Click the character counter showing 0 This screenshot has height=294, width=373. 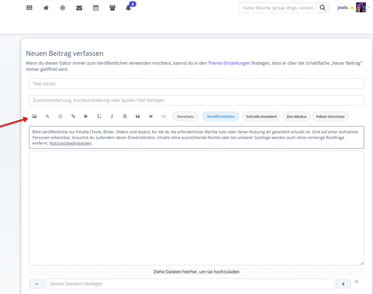click(356, 282)
